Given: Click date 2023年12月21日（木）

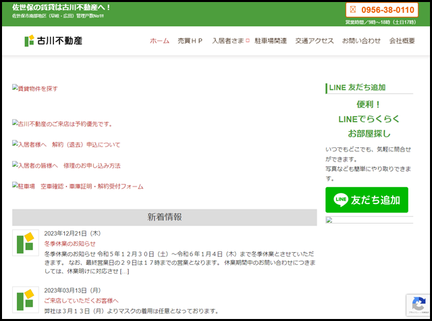Looking at the screenshot, I should (x=73, y=234).
